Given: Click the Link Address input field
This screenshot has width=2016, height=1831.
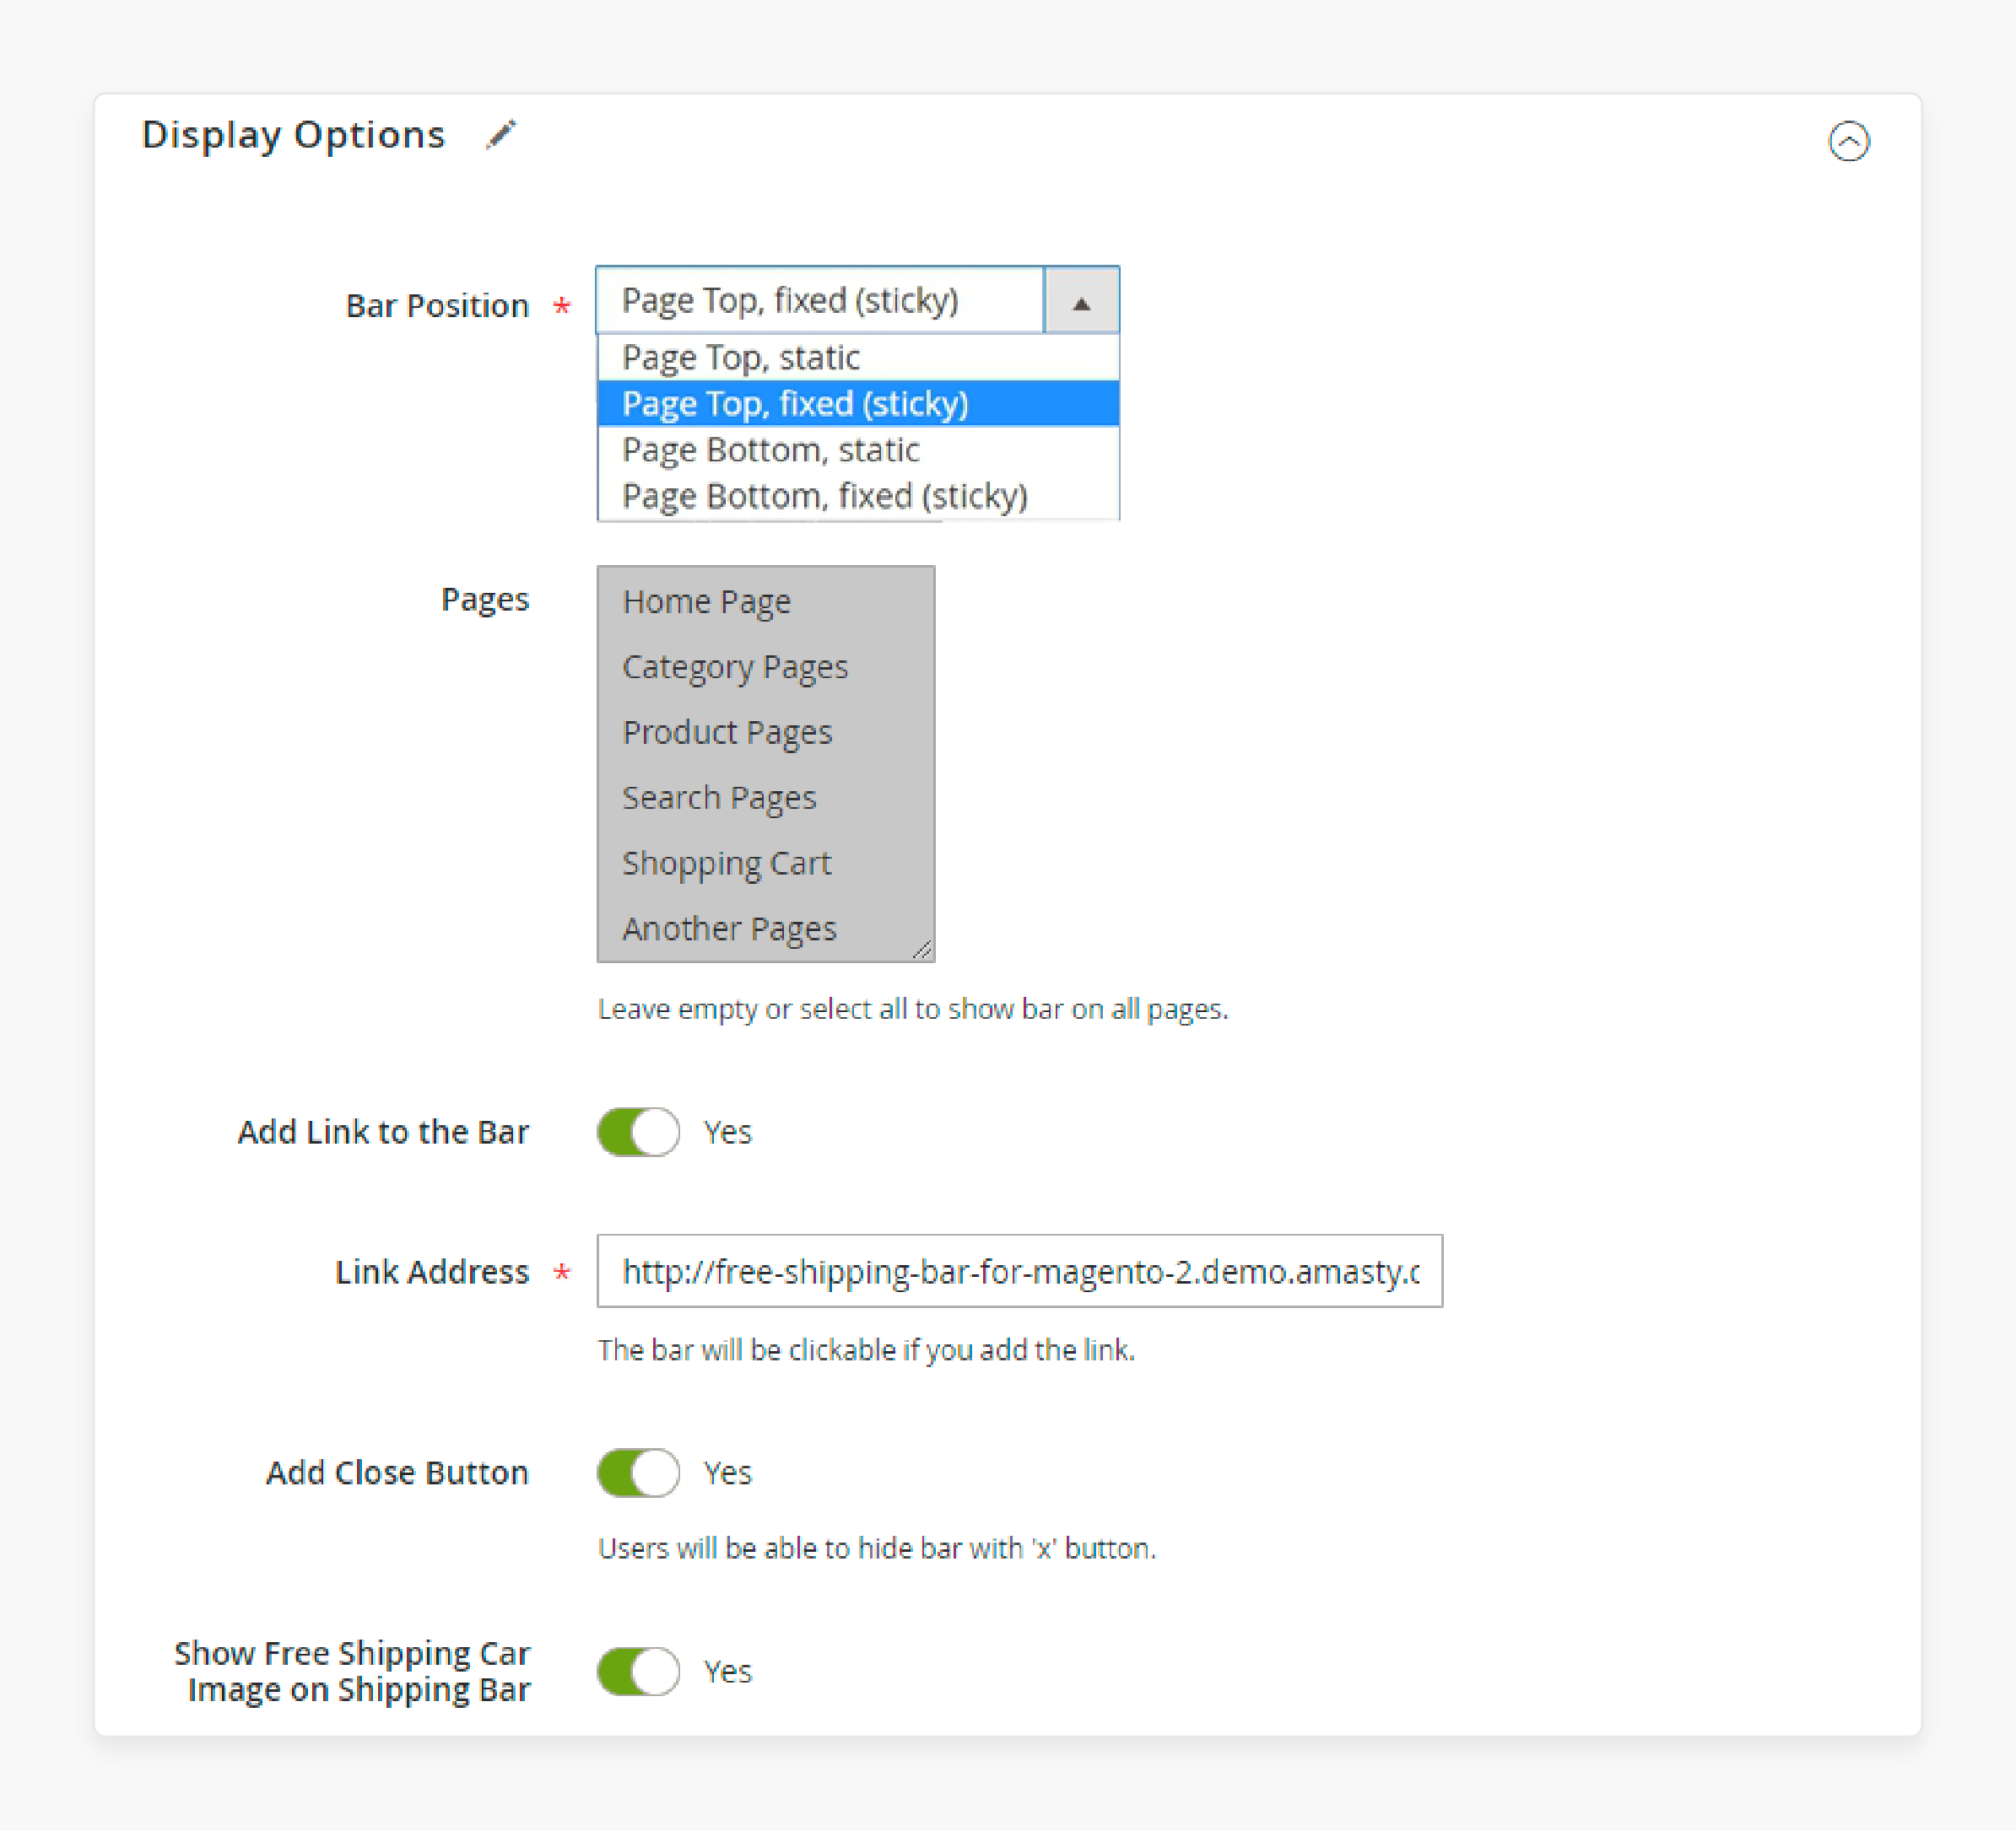Looking at the screenshot, I should 1019,1271.
